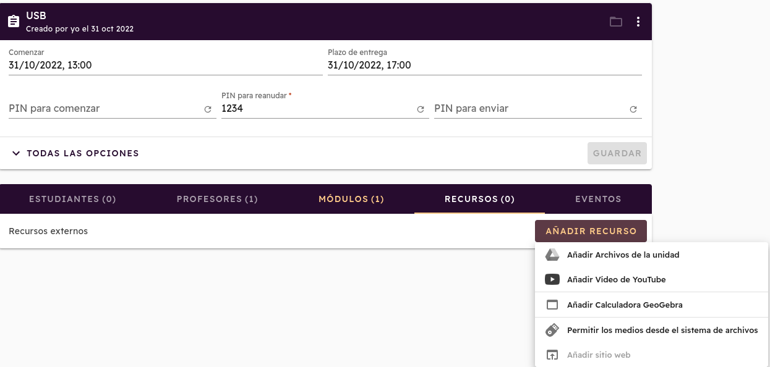Expand Todas las opciones section

75,153
